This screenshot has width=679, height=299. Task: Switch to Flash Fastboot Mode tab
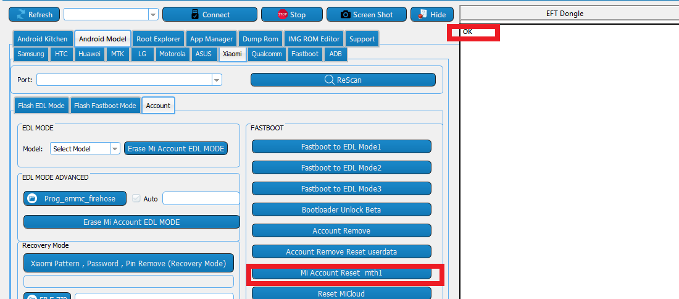(105, 106)
